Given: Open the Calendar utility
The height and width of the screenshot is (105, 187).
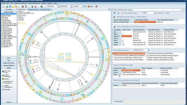Looking at the screenshot, I should click(7, 90).
